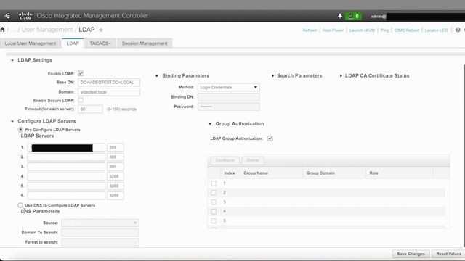Click Domain To Search field

[x=100, y=233]
